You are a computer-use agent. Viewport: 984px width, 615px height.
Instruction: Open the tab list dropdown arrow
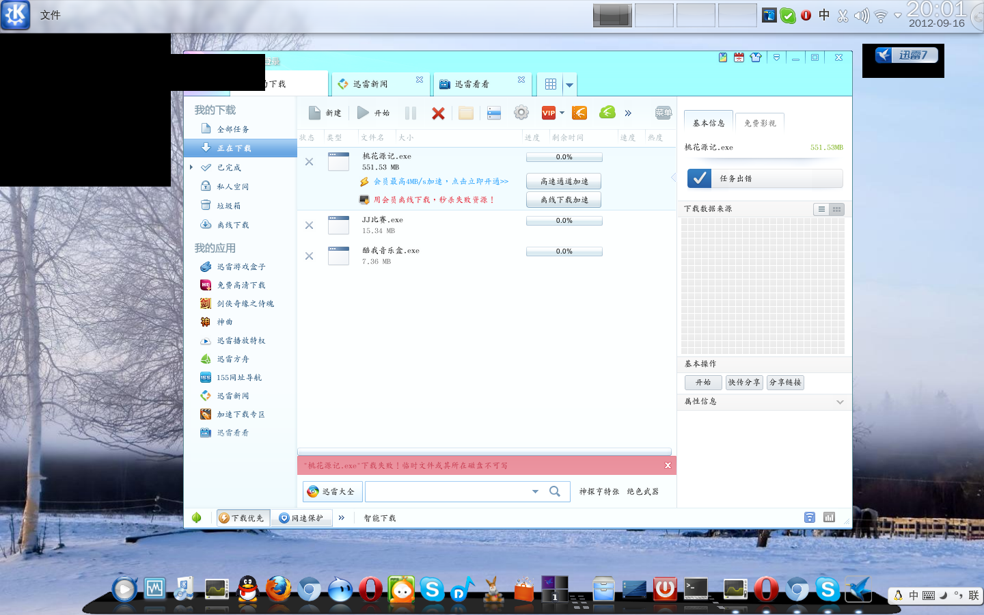(569, 85)
